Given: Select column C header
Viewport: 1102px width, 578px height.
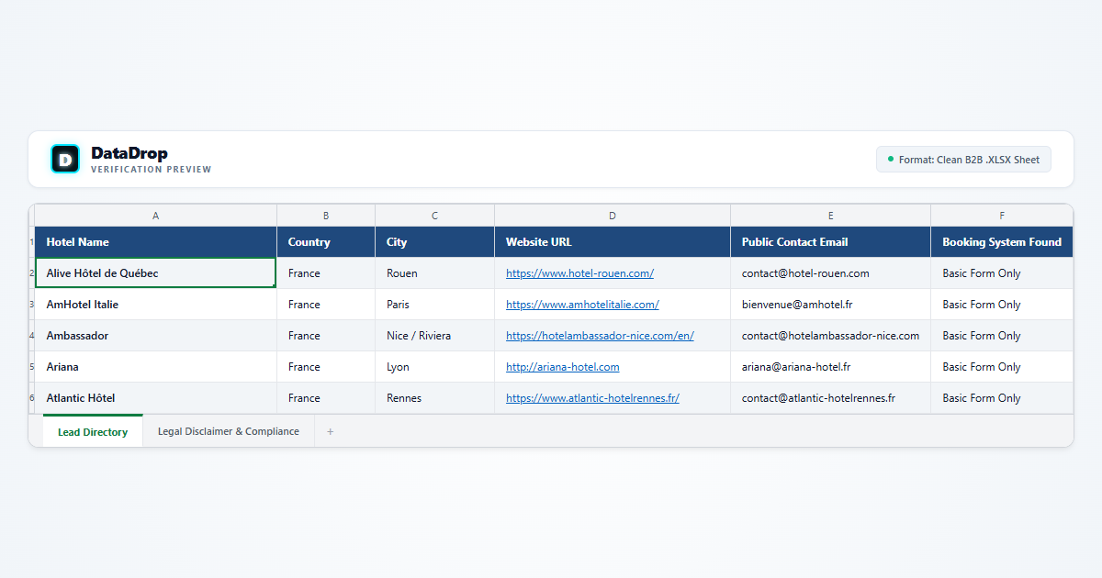Looking at the screenshot, I should (435, 216).
